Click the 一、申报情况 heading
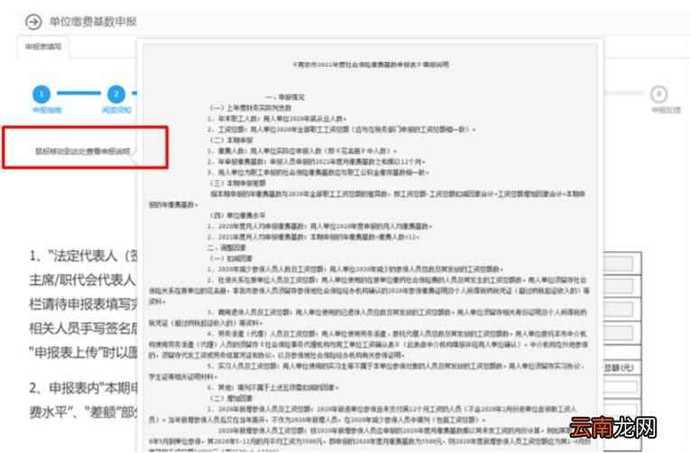Viewport: 690px width, 453px height. 285,97
